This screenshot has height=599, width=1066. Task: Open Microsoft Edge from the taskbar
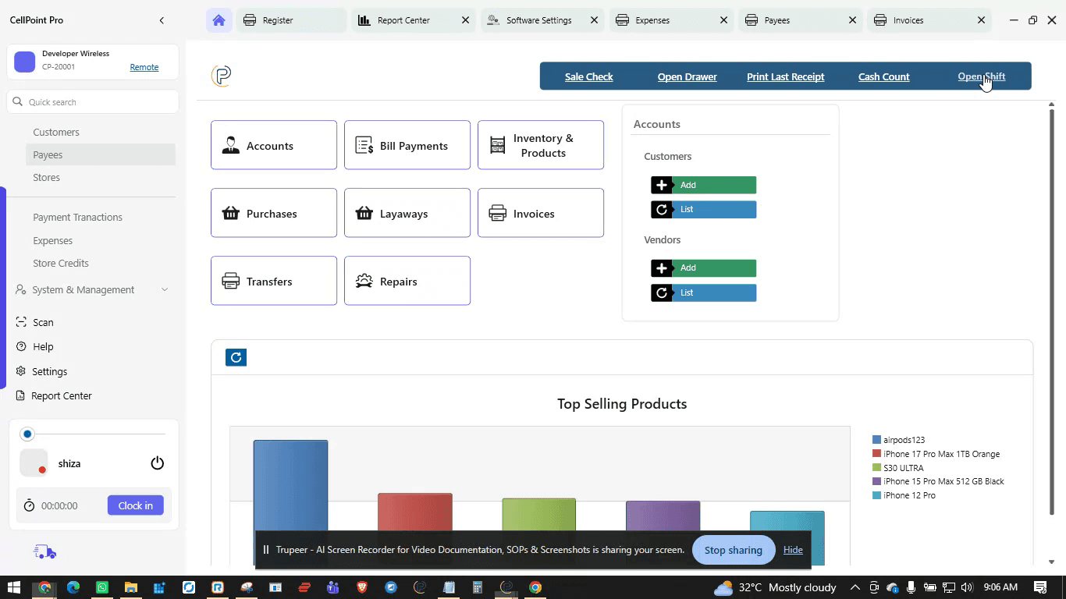73,587
